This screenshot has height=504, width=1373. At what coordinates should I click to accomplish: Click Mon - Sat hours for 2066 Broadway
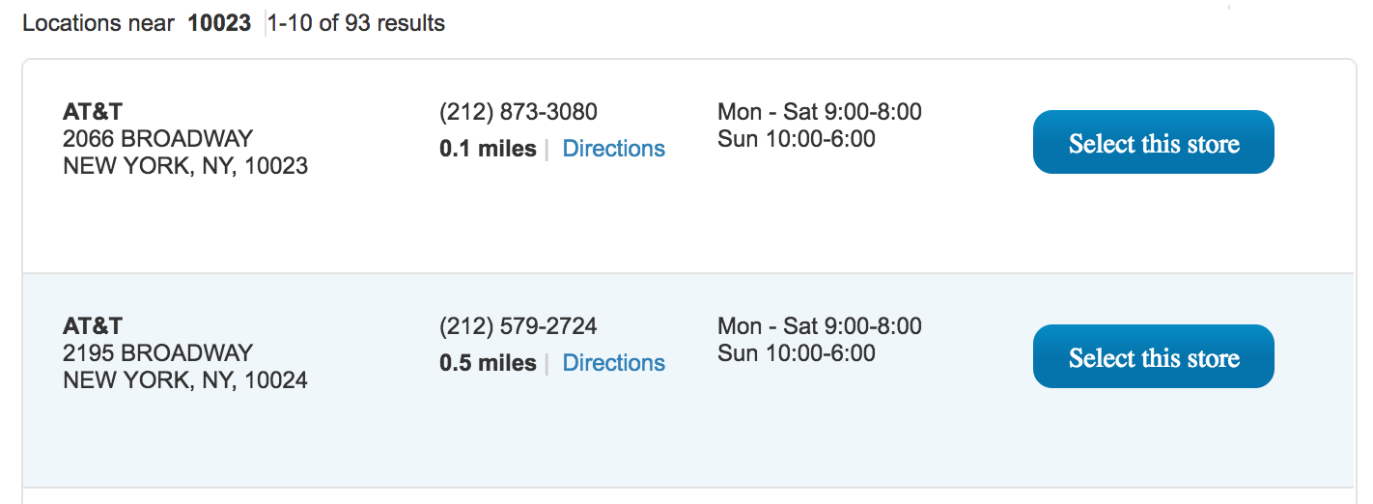tap(819, 112)
